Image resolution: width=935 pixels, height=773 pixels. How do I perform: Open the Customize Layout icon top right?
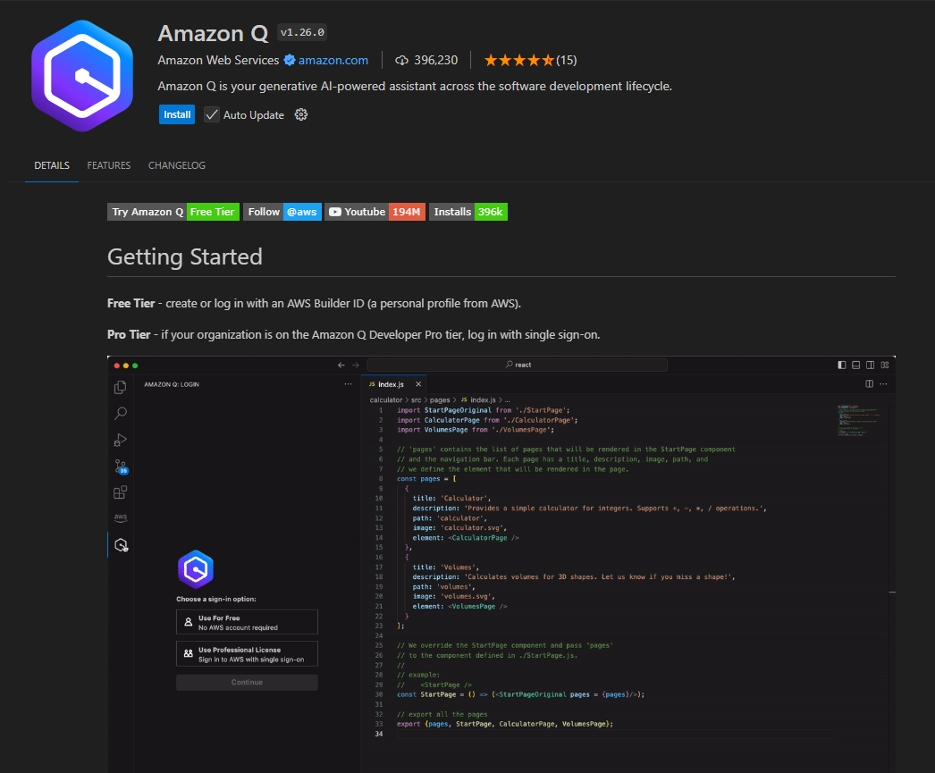point(883,365)
